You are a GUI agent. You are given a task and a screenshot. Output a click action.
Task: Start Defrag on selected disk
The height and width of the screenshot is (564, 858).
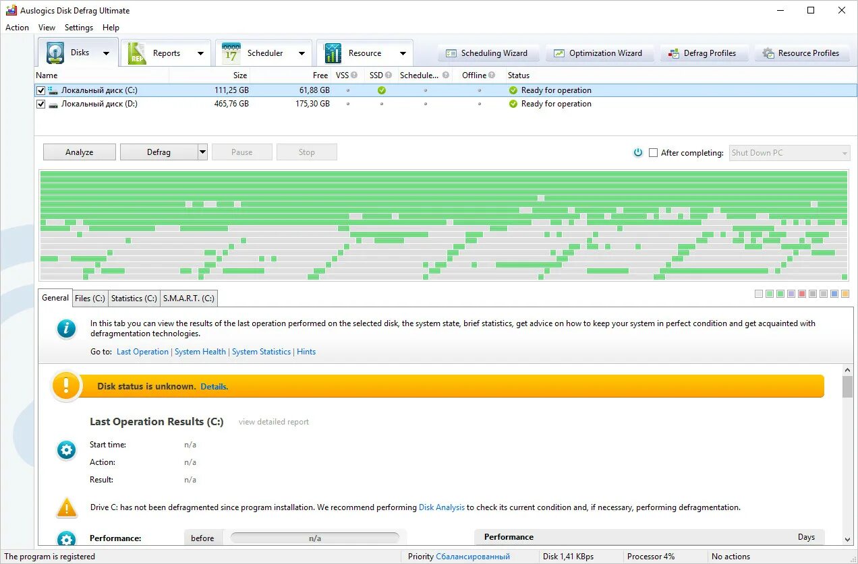(159, 152)
